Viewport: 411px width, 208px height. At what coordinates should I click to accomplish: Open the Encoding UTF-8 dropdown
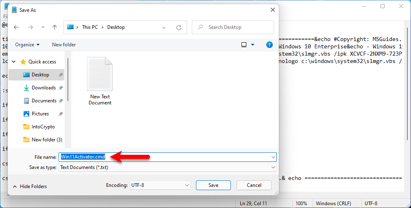pyautogui.click(x=160, y=185)
